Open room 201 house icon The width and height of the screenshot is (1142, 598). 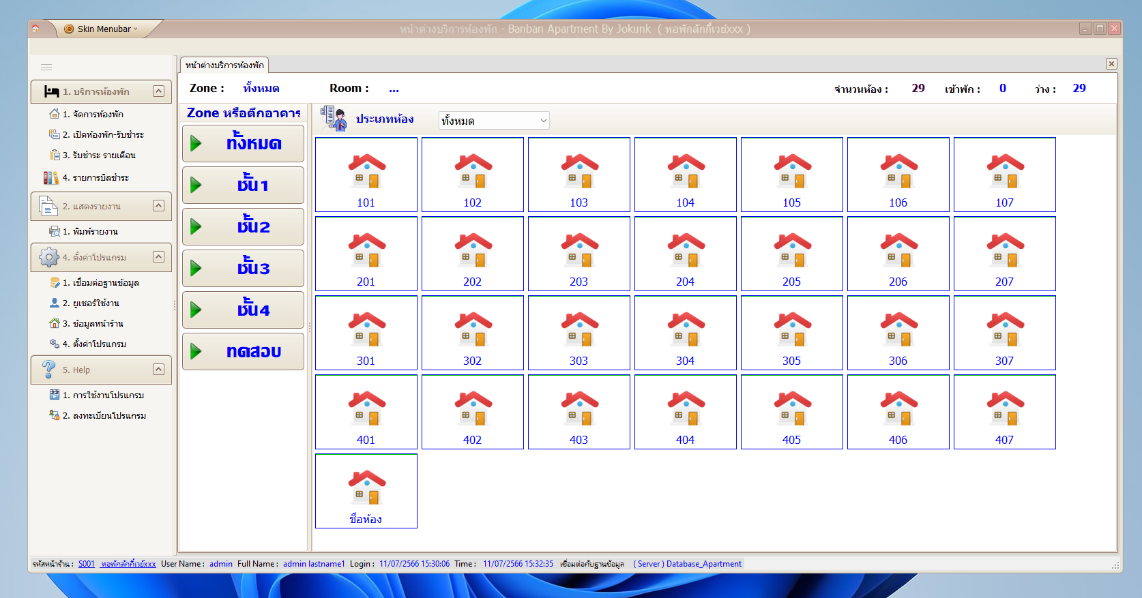click(x=366, y=250)
